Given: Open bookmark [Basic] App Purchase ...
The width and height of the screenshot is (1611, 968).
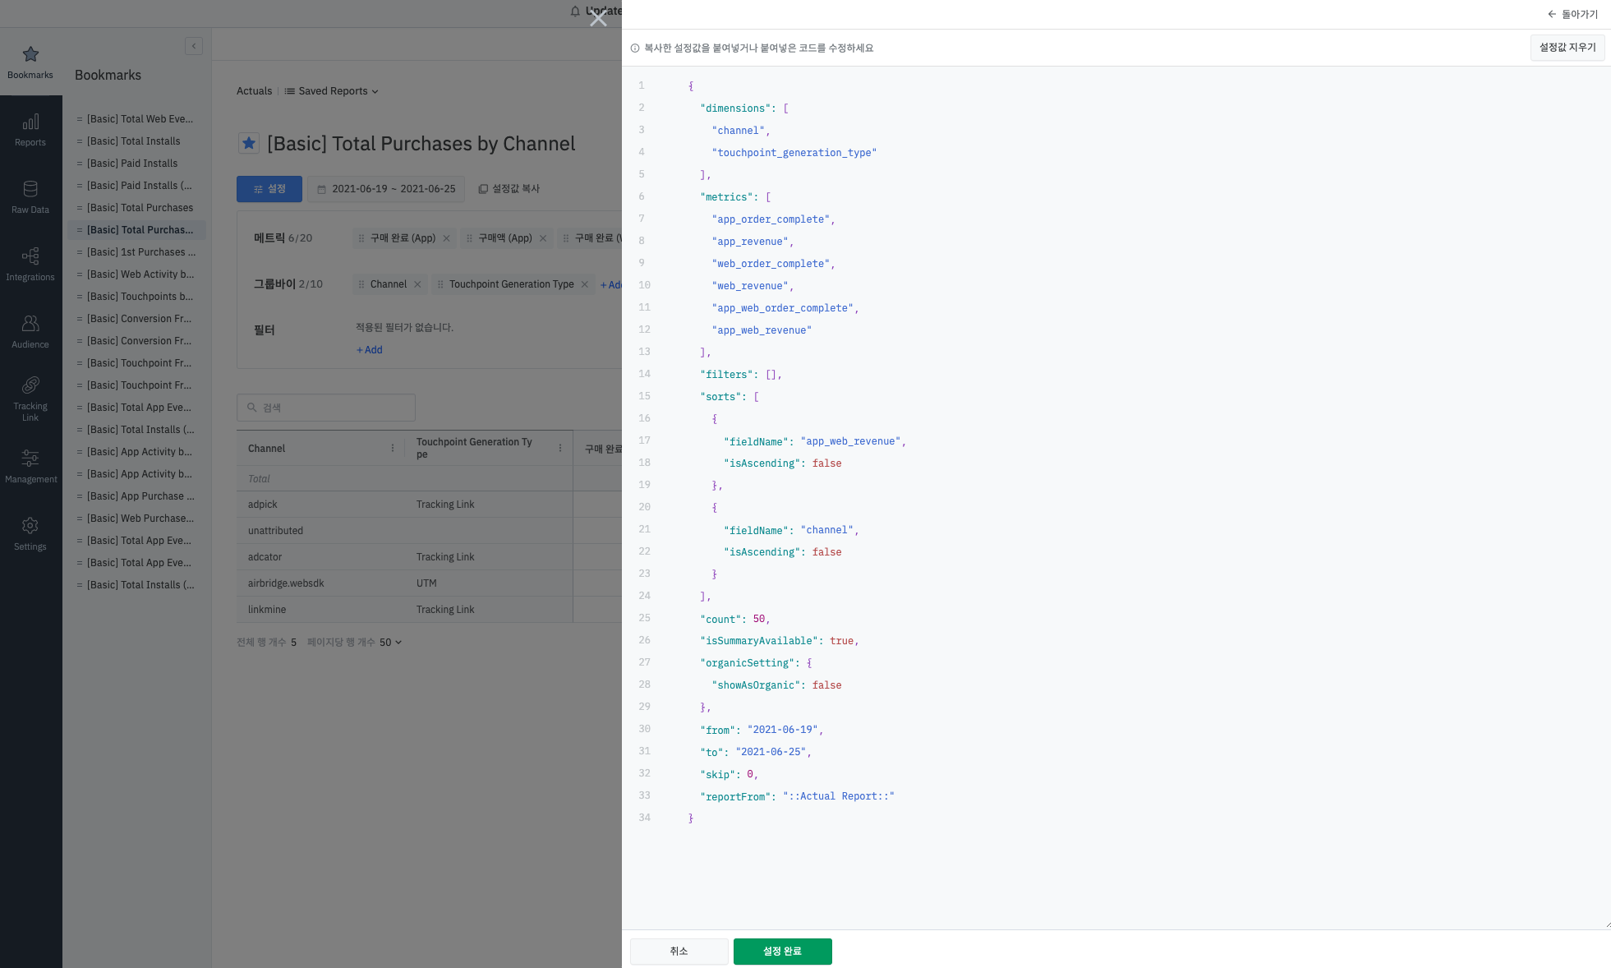Looking at the screenshot, I should point(140,496).
